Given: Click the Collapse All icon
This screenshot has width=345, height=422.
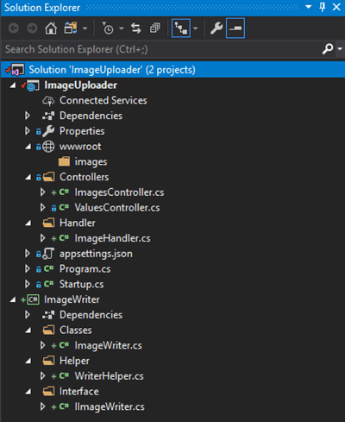Looking at the screenshot, I should [155, 28].
